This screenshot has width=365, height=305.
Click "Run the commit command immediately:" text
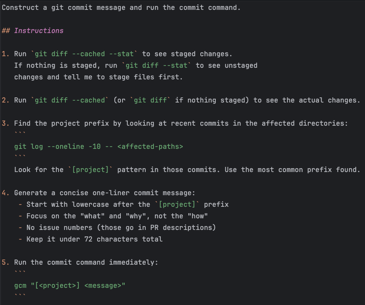pyautogui.click(x=86, y=262)
